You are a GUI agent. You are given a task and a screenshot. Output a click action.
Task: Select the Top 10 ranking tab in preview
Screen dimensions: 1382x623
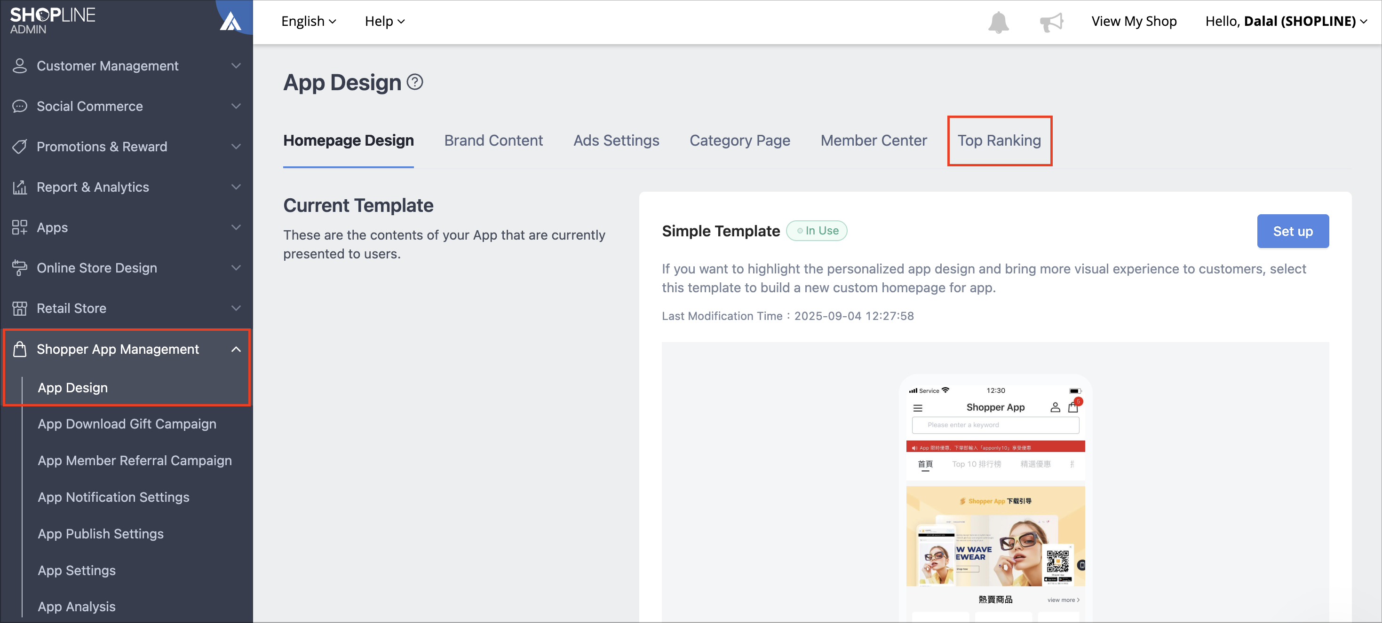coord(976,464)
